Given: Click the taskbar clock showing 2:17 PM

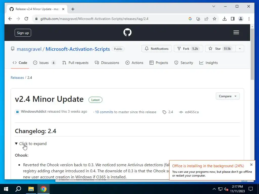Looking at the screenshot, I should (x=237, y=189).
